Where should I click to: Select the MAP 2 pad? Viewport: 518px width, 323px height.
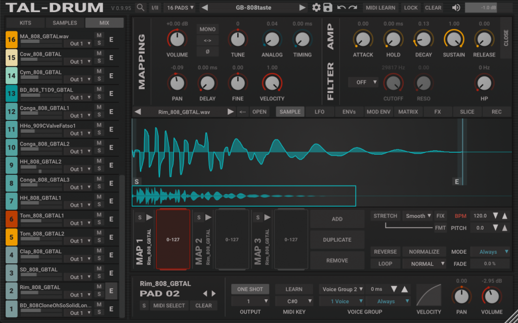(x=232, y=240)
